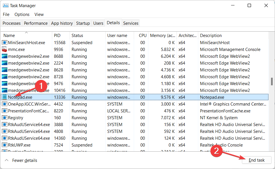The height and width of the screenshot is (169, 275).
Task: Click the Fewer details link
Action: coord(25,160)
